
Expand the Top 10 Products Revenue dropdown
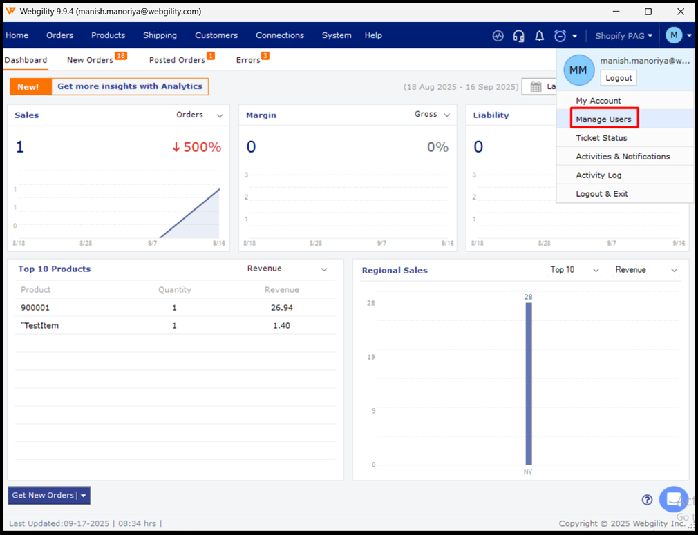(x=324, y=269)
